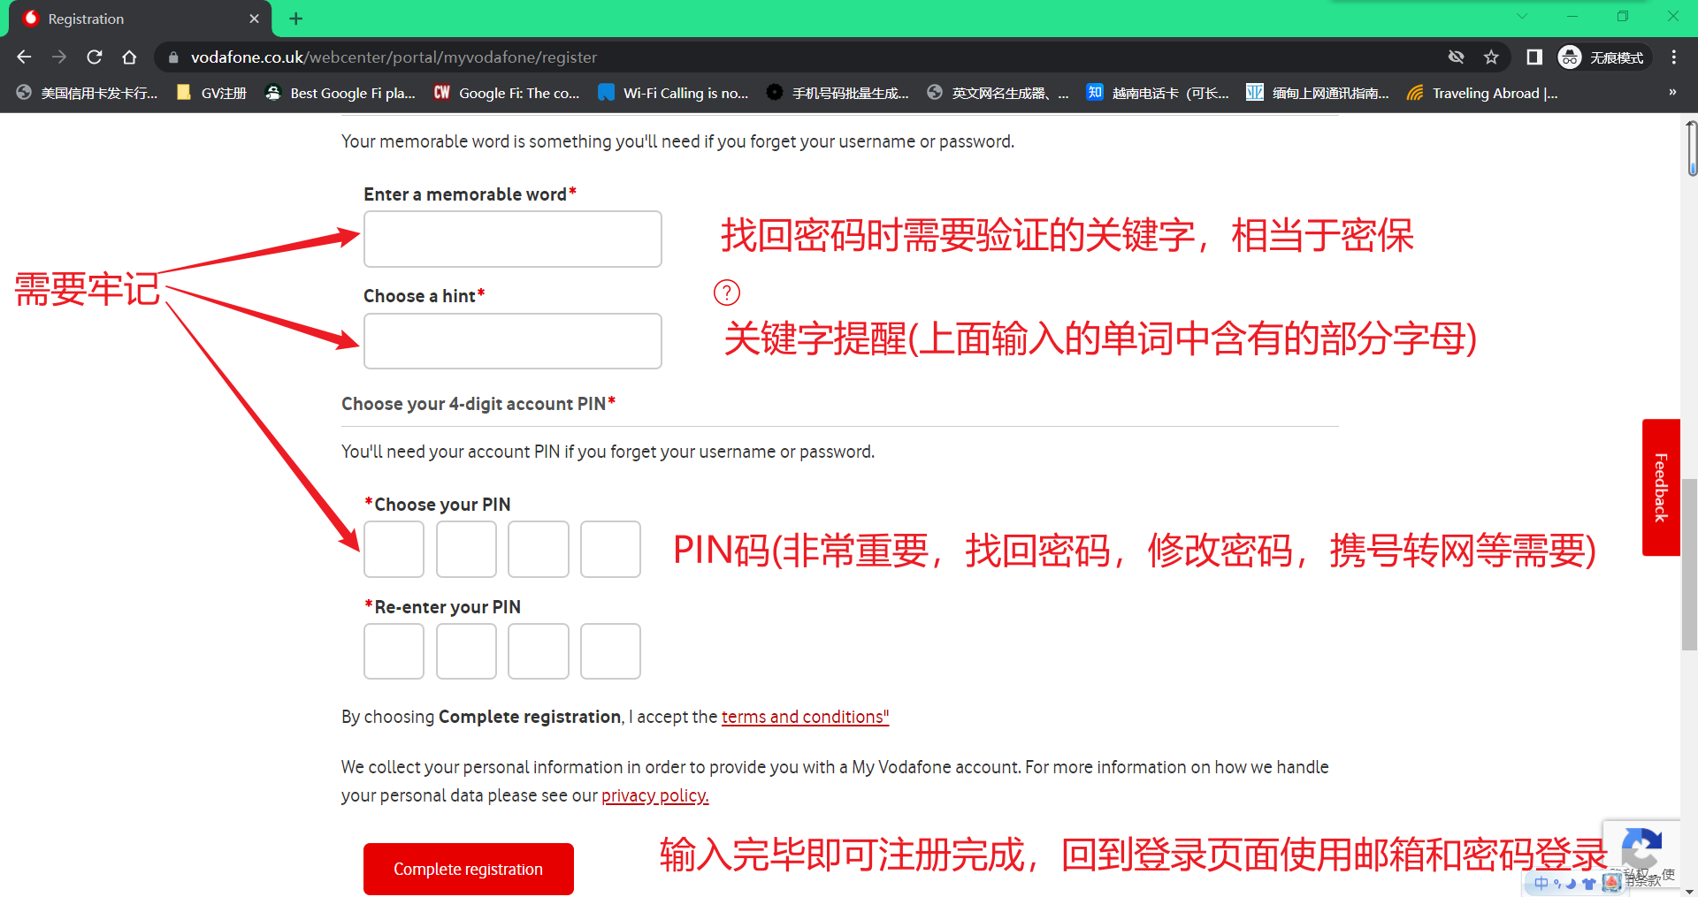This screenshot has width=1698, height=897.
Task: Open the side panel icon
Action: (x=1534, y=57)
